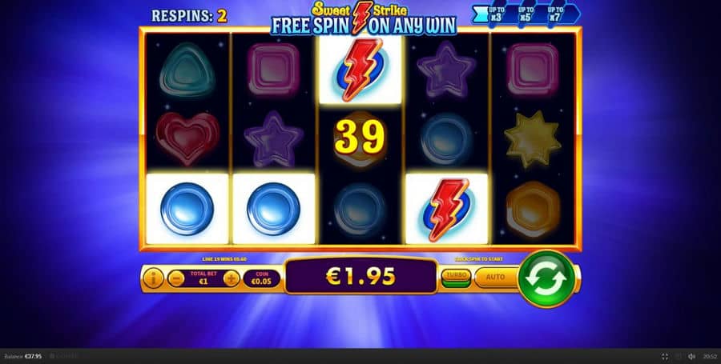Mute the game sound
721x364 pixels.
691,357
